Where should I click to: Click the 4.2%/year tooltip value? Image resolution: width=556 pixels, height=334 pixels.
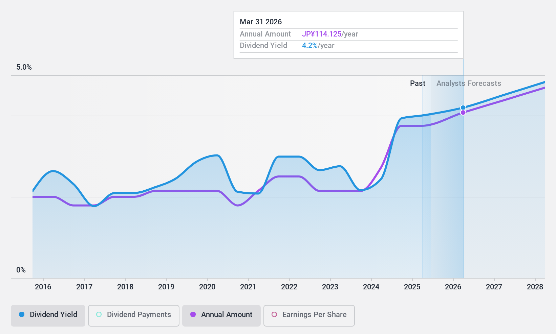point(318,46)
